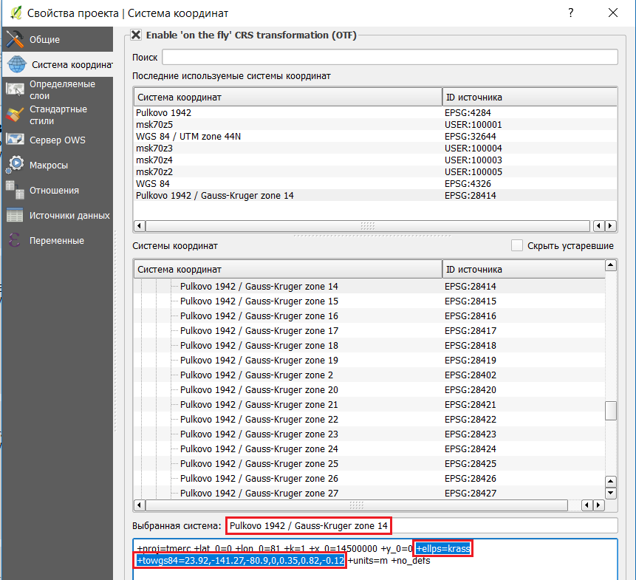Screen dimensions: 636x580
Task: Select Gauss-Kruger zone 22 in tree
Action: (369, 420)
